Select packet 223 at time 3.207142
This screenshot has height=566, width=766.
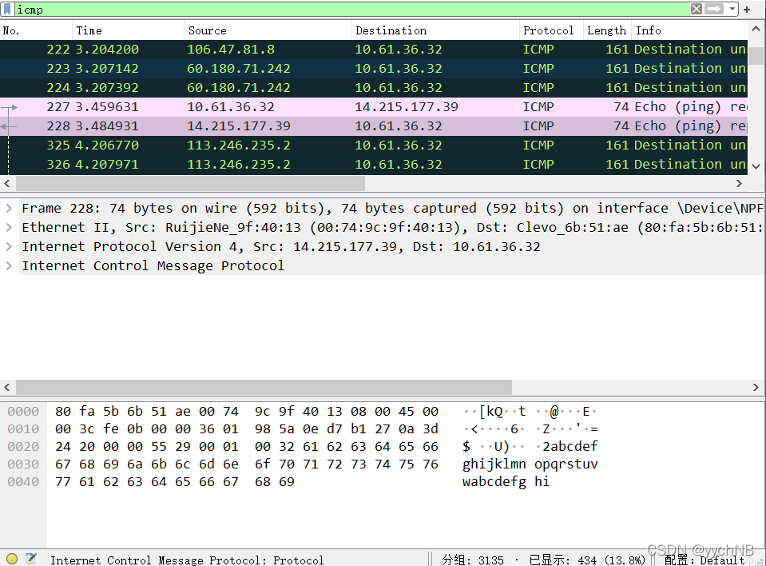[x=374, y=69]
